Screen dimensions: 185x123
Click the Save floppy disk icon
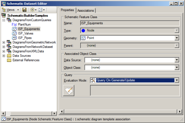[x=24, y=10]
